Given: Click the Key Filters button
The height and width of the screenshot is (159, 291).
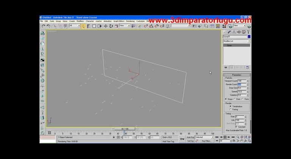Looking at the screenshot, I should tap(207, 141).
